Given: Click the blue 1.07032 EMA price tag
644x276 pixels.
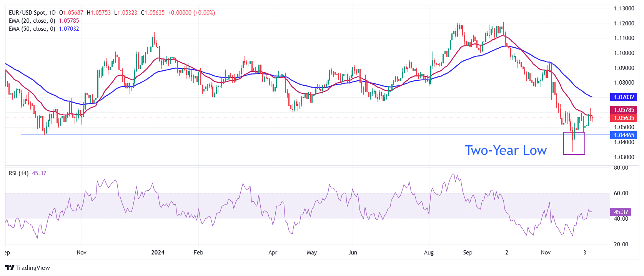Looking at the screenshot, I should (623, 97).
